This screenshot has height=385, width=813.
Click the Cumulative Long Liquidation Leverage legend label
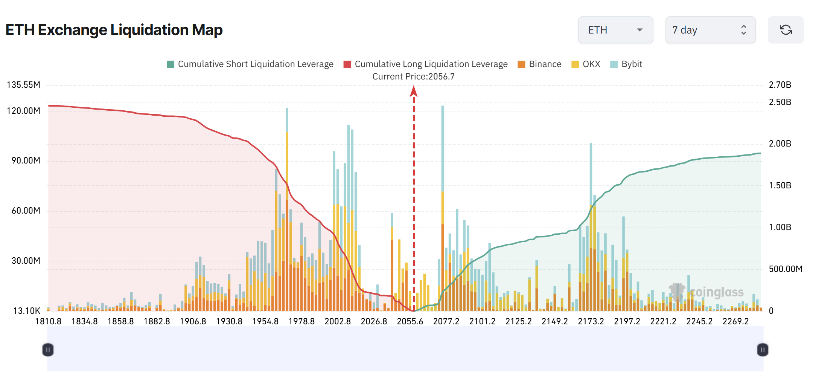coord(431,64)
